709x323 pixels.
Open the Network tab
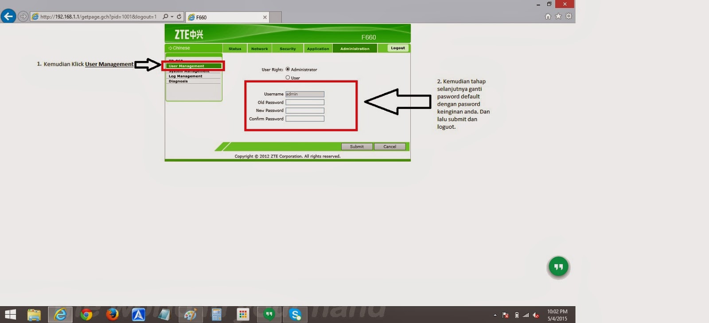(260, 49)
